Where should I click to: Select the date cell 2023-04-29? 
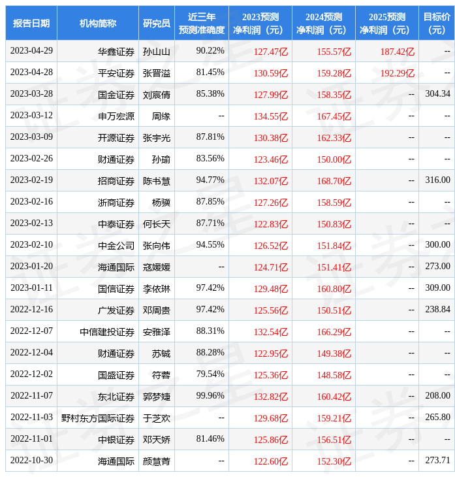click(x=31, y=51)
